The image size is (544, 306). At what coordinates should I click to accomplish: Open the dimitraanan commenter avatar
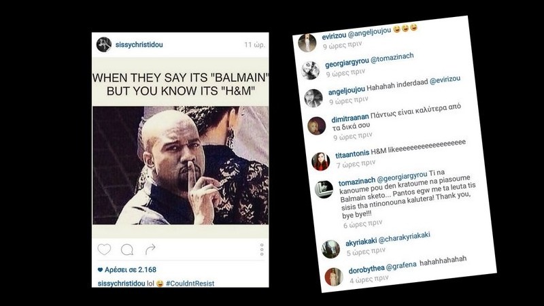click(316, 126)
